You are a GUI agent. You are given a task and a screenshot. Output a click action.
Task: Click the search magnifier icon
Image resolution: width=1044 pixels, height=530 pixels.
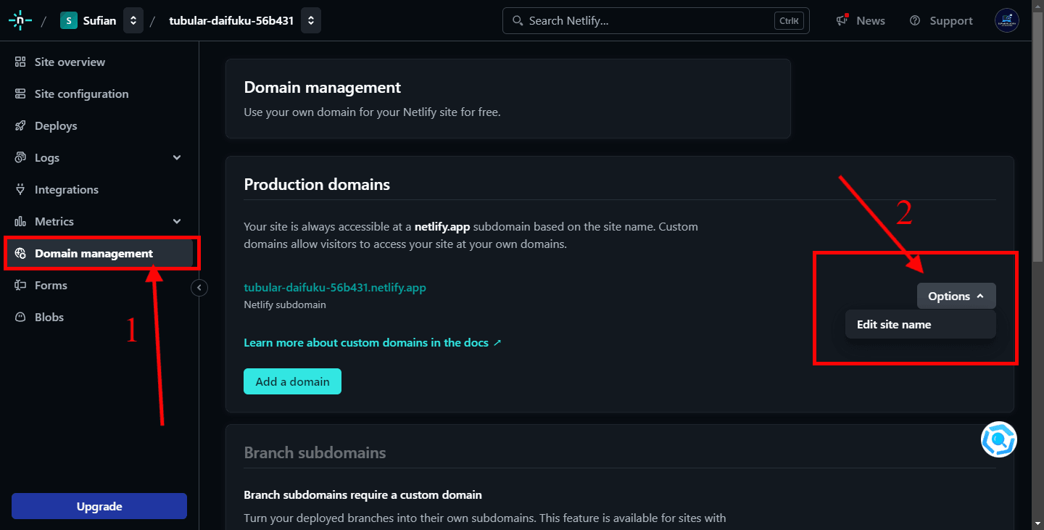point(518,20)
